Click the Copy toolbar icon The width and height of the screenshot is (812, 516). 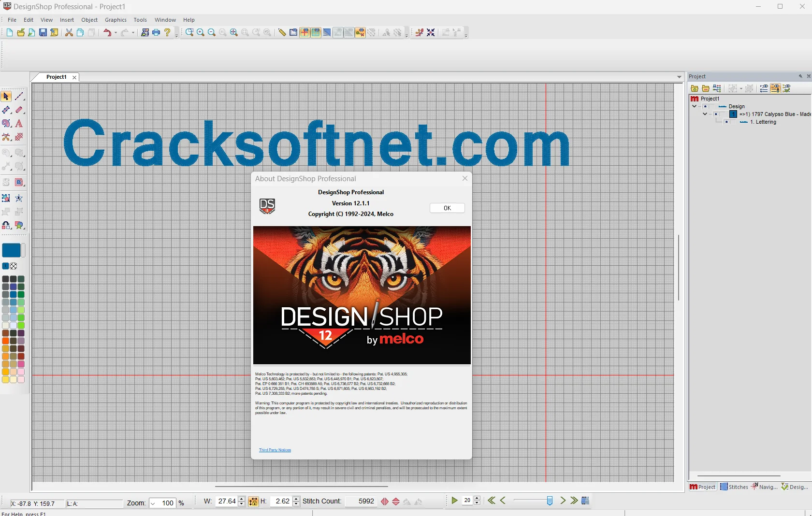coord(80,32)
